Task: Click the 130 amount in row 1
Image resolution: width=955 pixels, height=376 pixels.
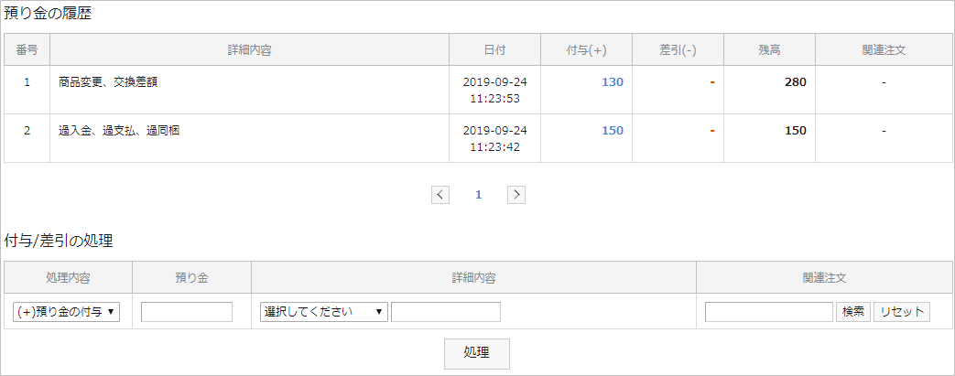Action: pos(613,82)
